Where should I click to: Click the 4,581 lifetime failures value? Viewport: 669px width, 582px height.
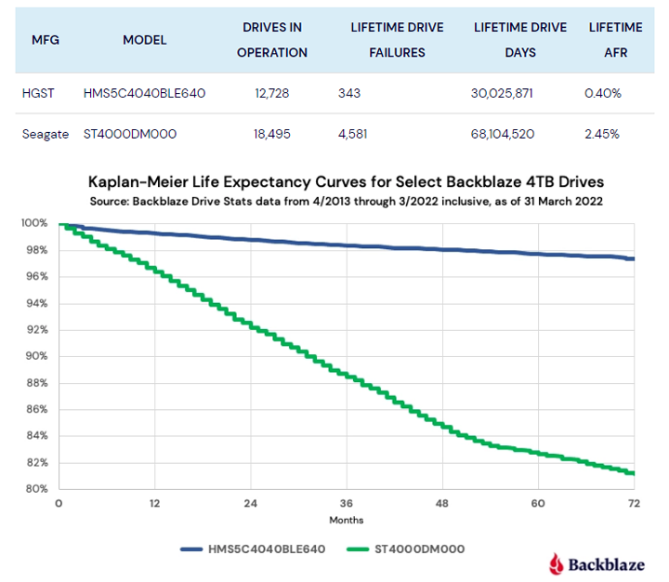352,134
